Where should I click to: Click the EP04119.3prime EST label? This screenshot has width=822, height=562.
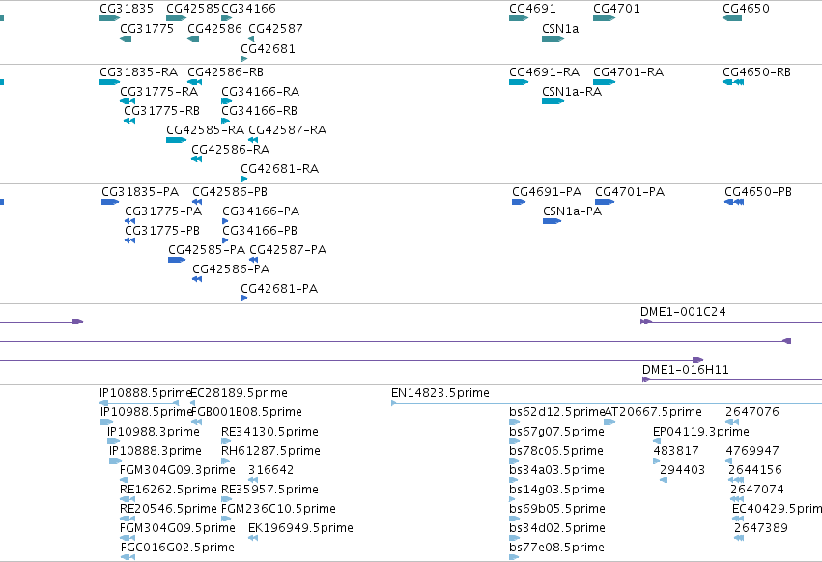click(x=701, y=432)
